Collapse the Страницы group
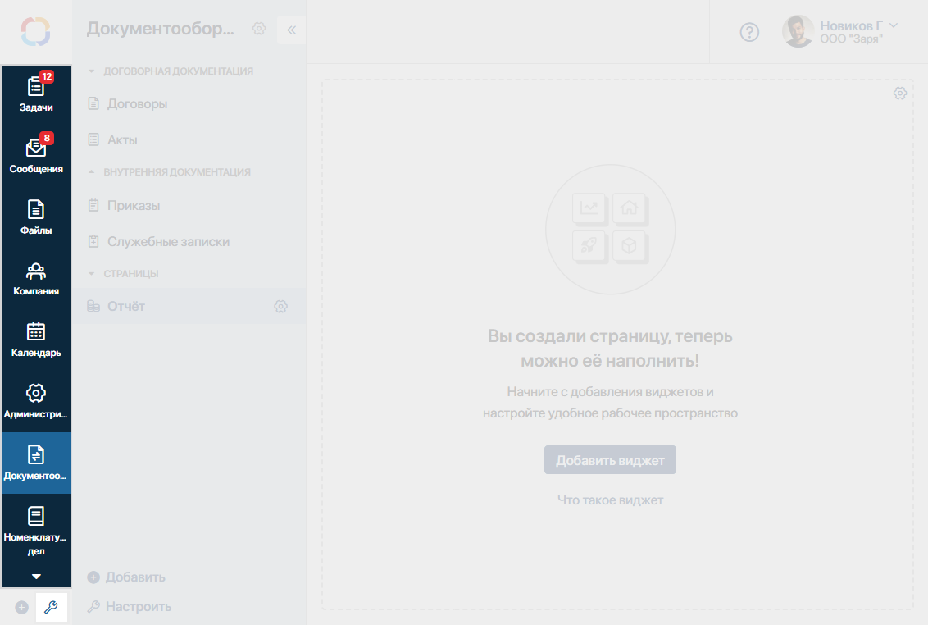Viewport: 928px width, 625px height. point(123,274)
